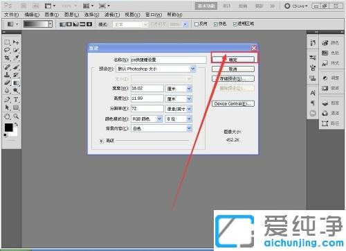Select the Rectangular Marquee tool
The height and width of the screenshot is (251, 346).
(x=7, y=42)
